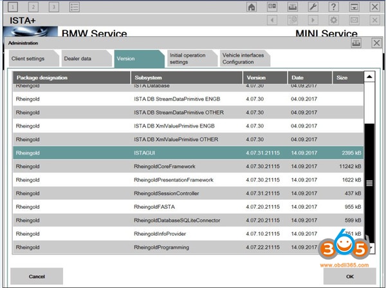Click the 2395 kB size value
Image resolution: width=386 pixels, height=288 pixels.
(x=351, y=153)
